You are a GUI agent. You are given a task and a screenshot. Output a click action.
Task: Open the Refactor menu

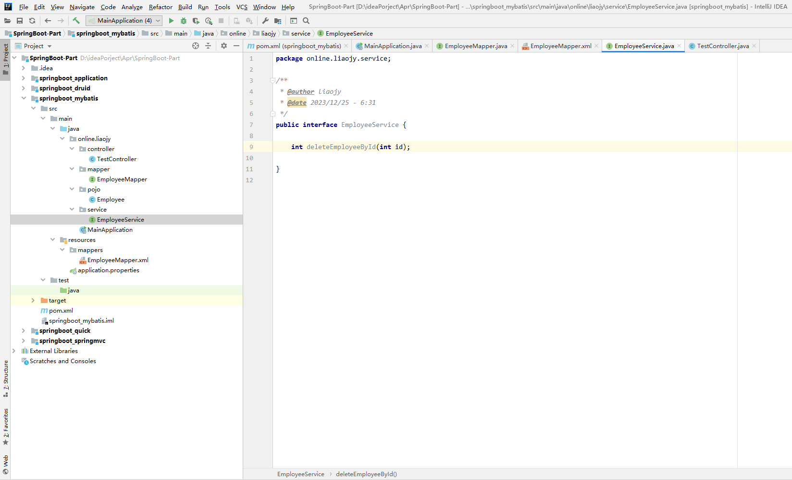tap(161, 7)
